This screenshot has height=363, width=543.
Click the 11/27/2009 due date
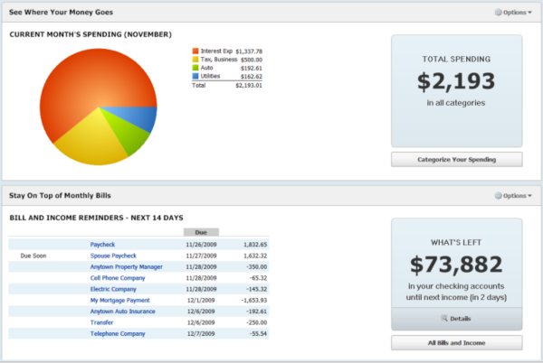point(201,256)
